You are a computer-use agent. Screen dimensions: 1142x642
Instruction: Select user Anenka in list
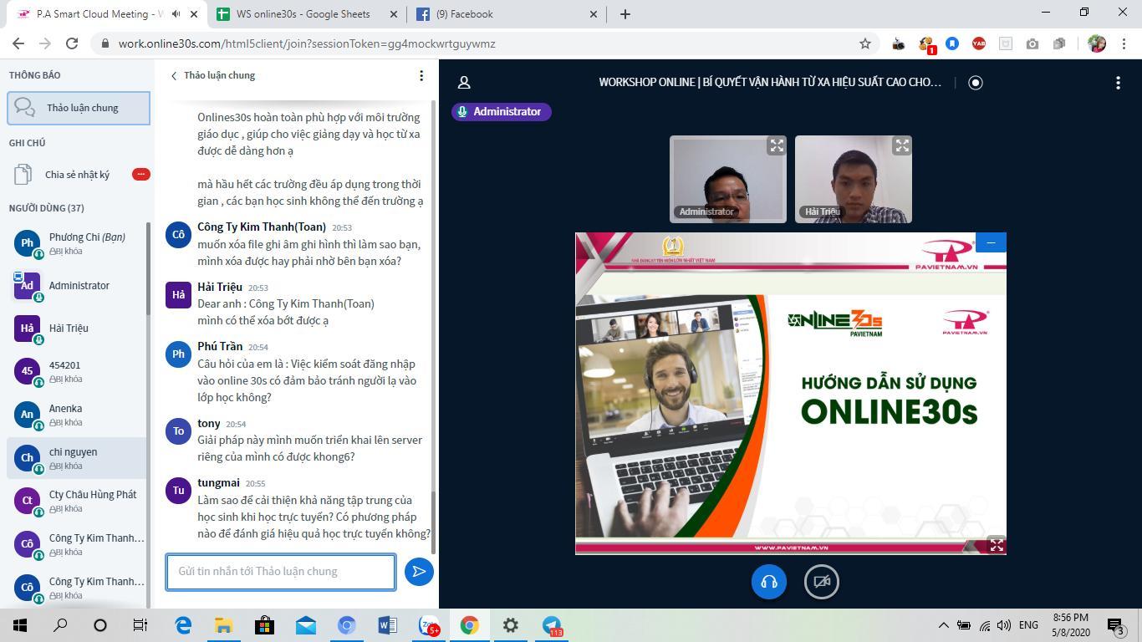[x=77, y=415]
